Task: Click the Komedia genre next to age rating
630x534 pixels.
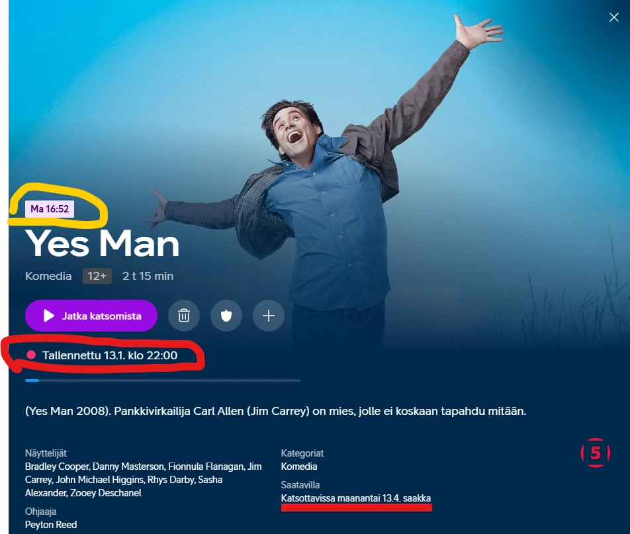Action: (48, 276)
